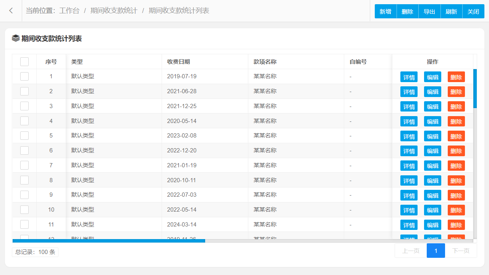489x275 pixels.
Task: Go to the previous page with 上一页
Action: coord(411,251)
